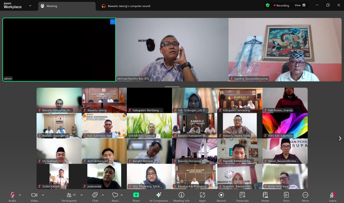Change layout using the View button
The width and height of the screenshot is (344, 203).
pos(300,5)
